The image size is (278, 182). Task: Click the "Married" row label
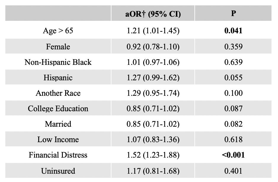pos(58,124)
